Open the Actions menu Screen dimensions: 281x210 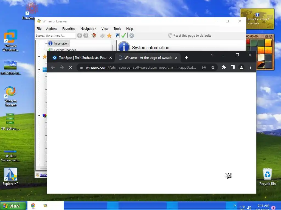tap(51, 28)
